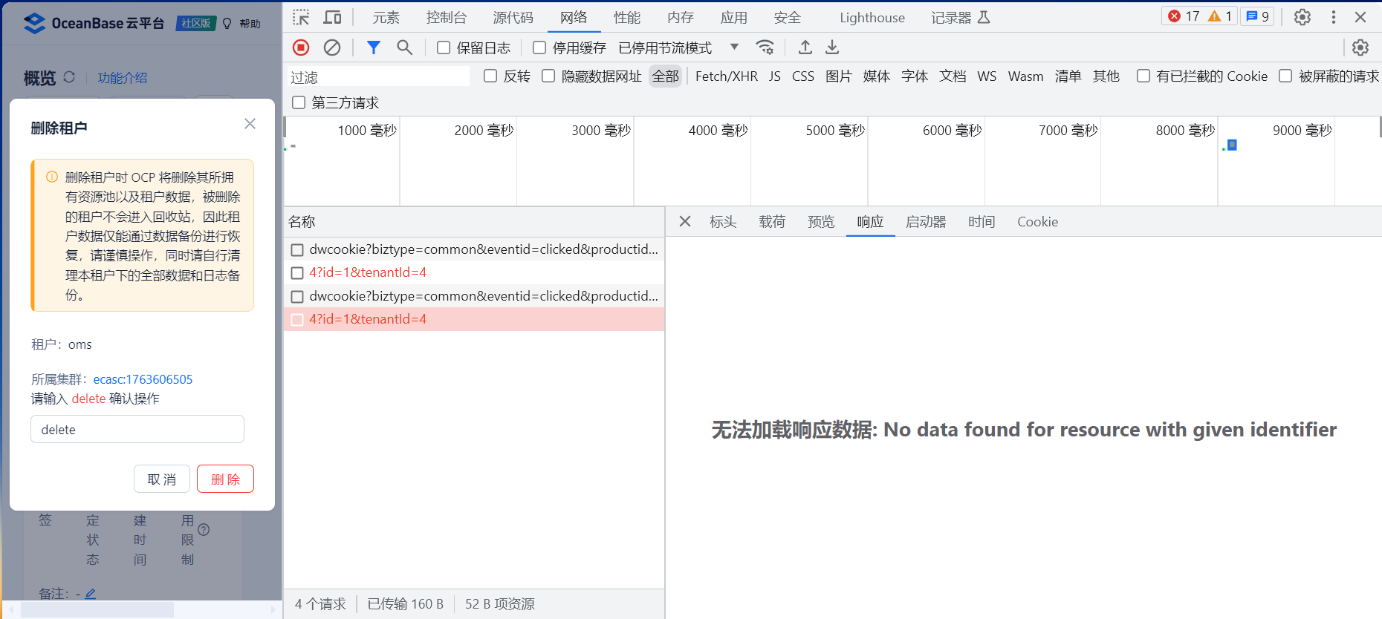Open network search with the magnifier icon
The image size is (1382, 619).
(404, 48)
